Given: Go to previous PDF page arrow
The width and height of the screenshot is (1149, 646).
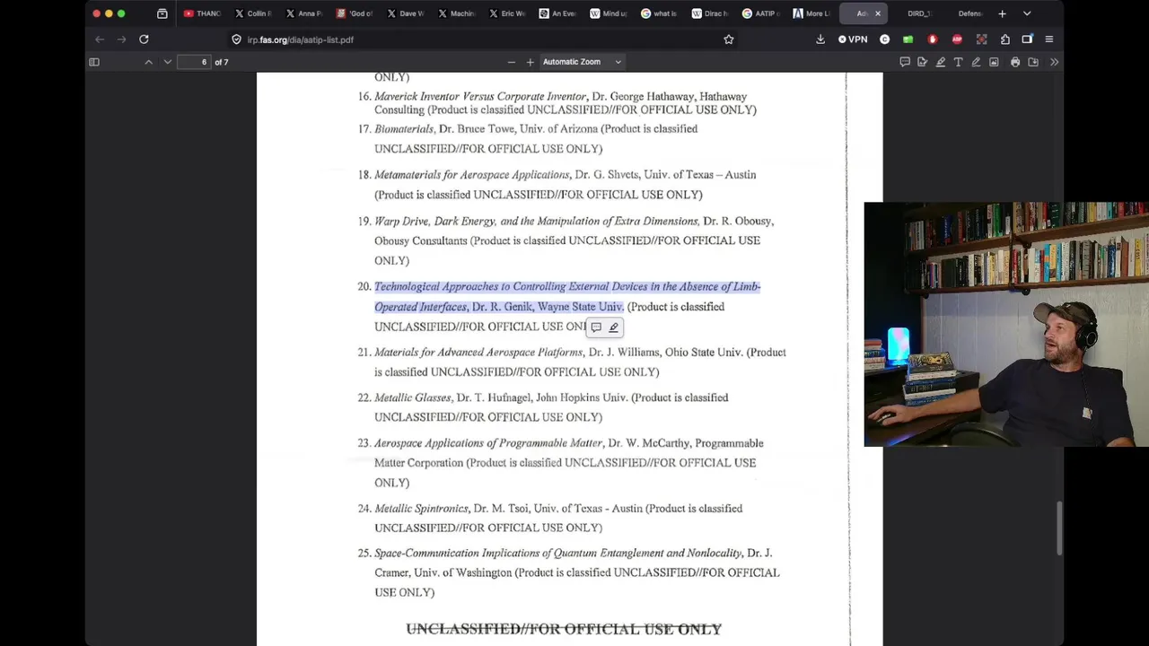Looking at the screenshot, I should (x=148, y=62).
